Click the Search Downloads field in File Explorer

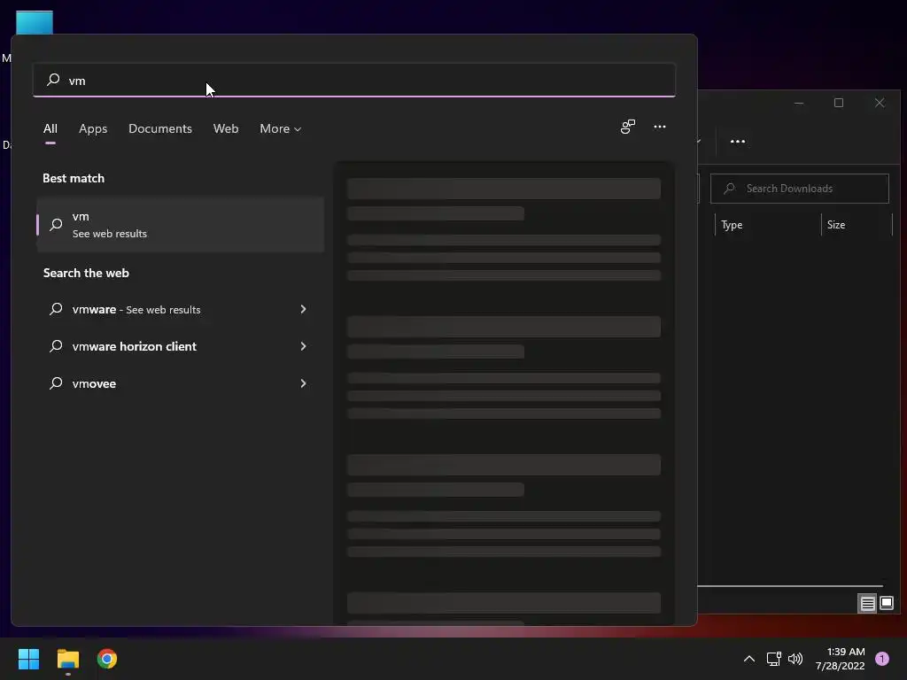800,189
